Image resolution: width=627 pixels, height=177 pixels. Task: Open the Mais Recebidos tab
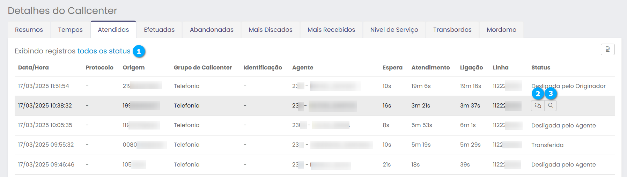pyautogui.click(x=331, y=30)
